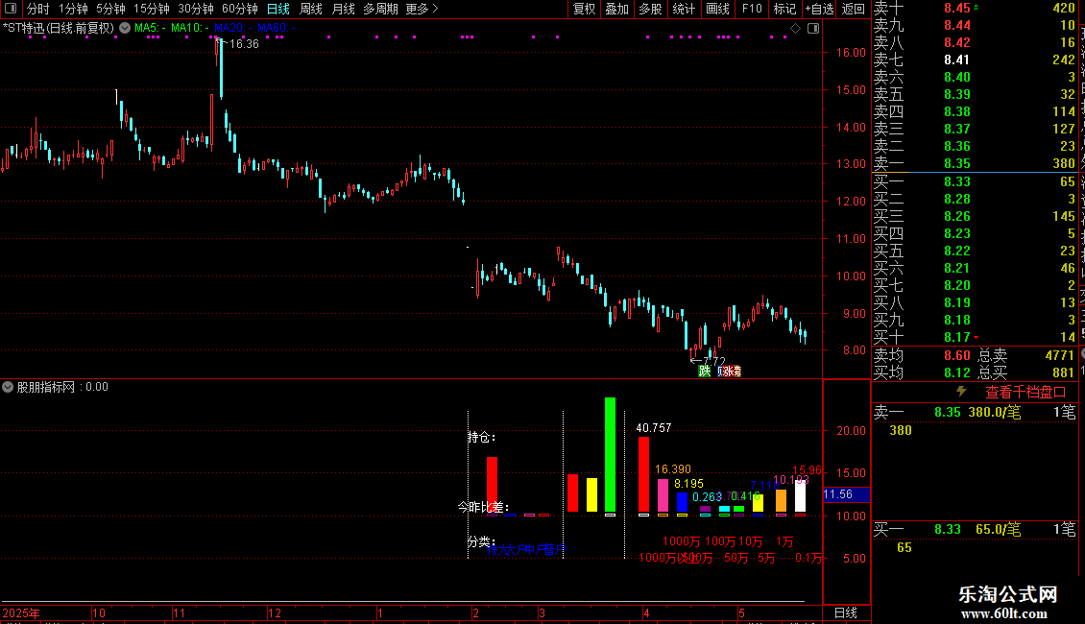The image size is (1085, 624).
Task: Switch to 分时 intraday view
Action: coord(38,9)
